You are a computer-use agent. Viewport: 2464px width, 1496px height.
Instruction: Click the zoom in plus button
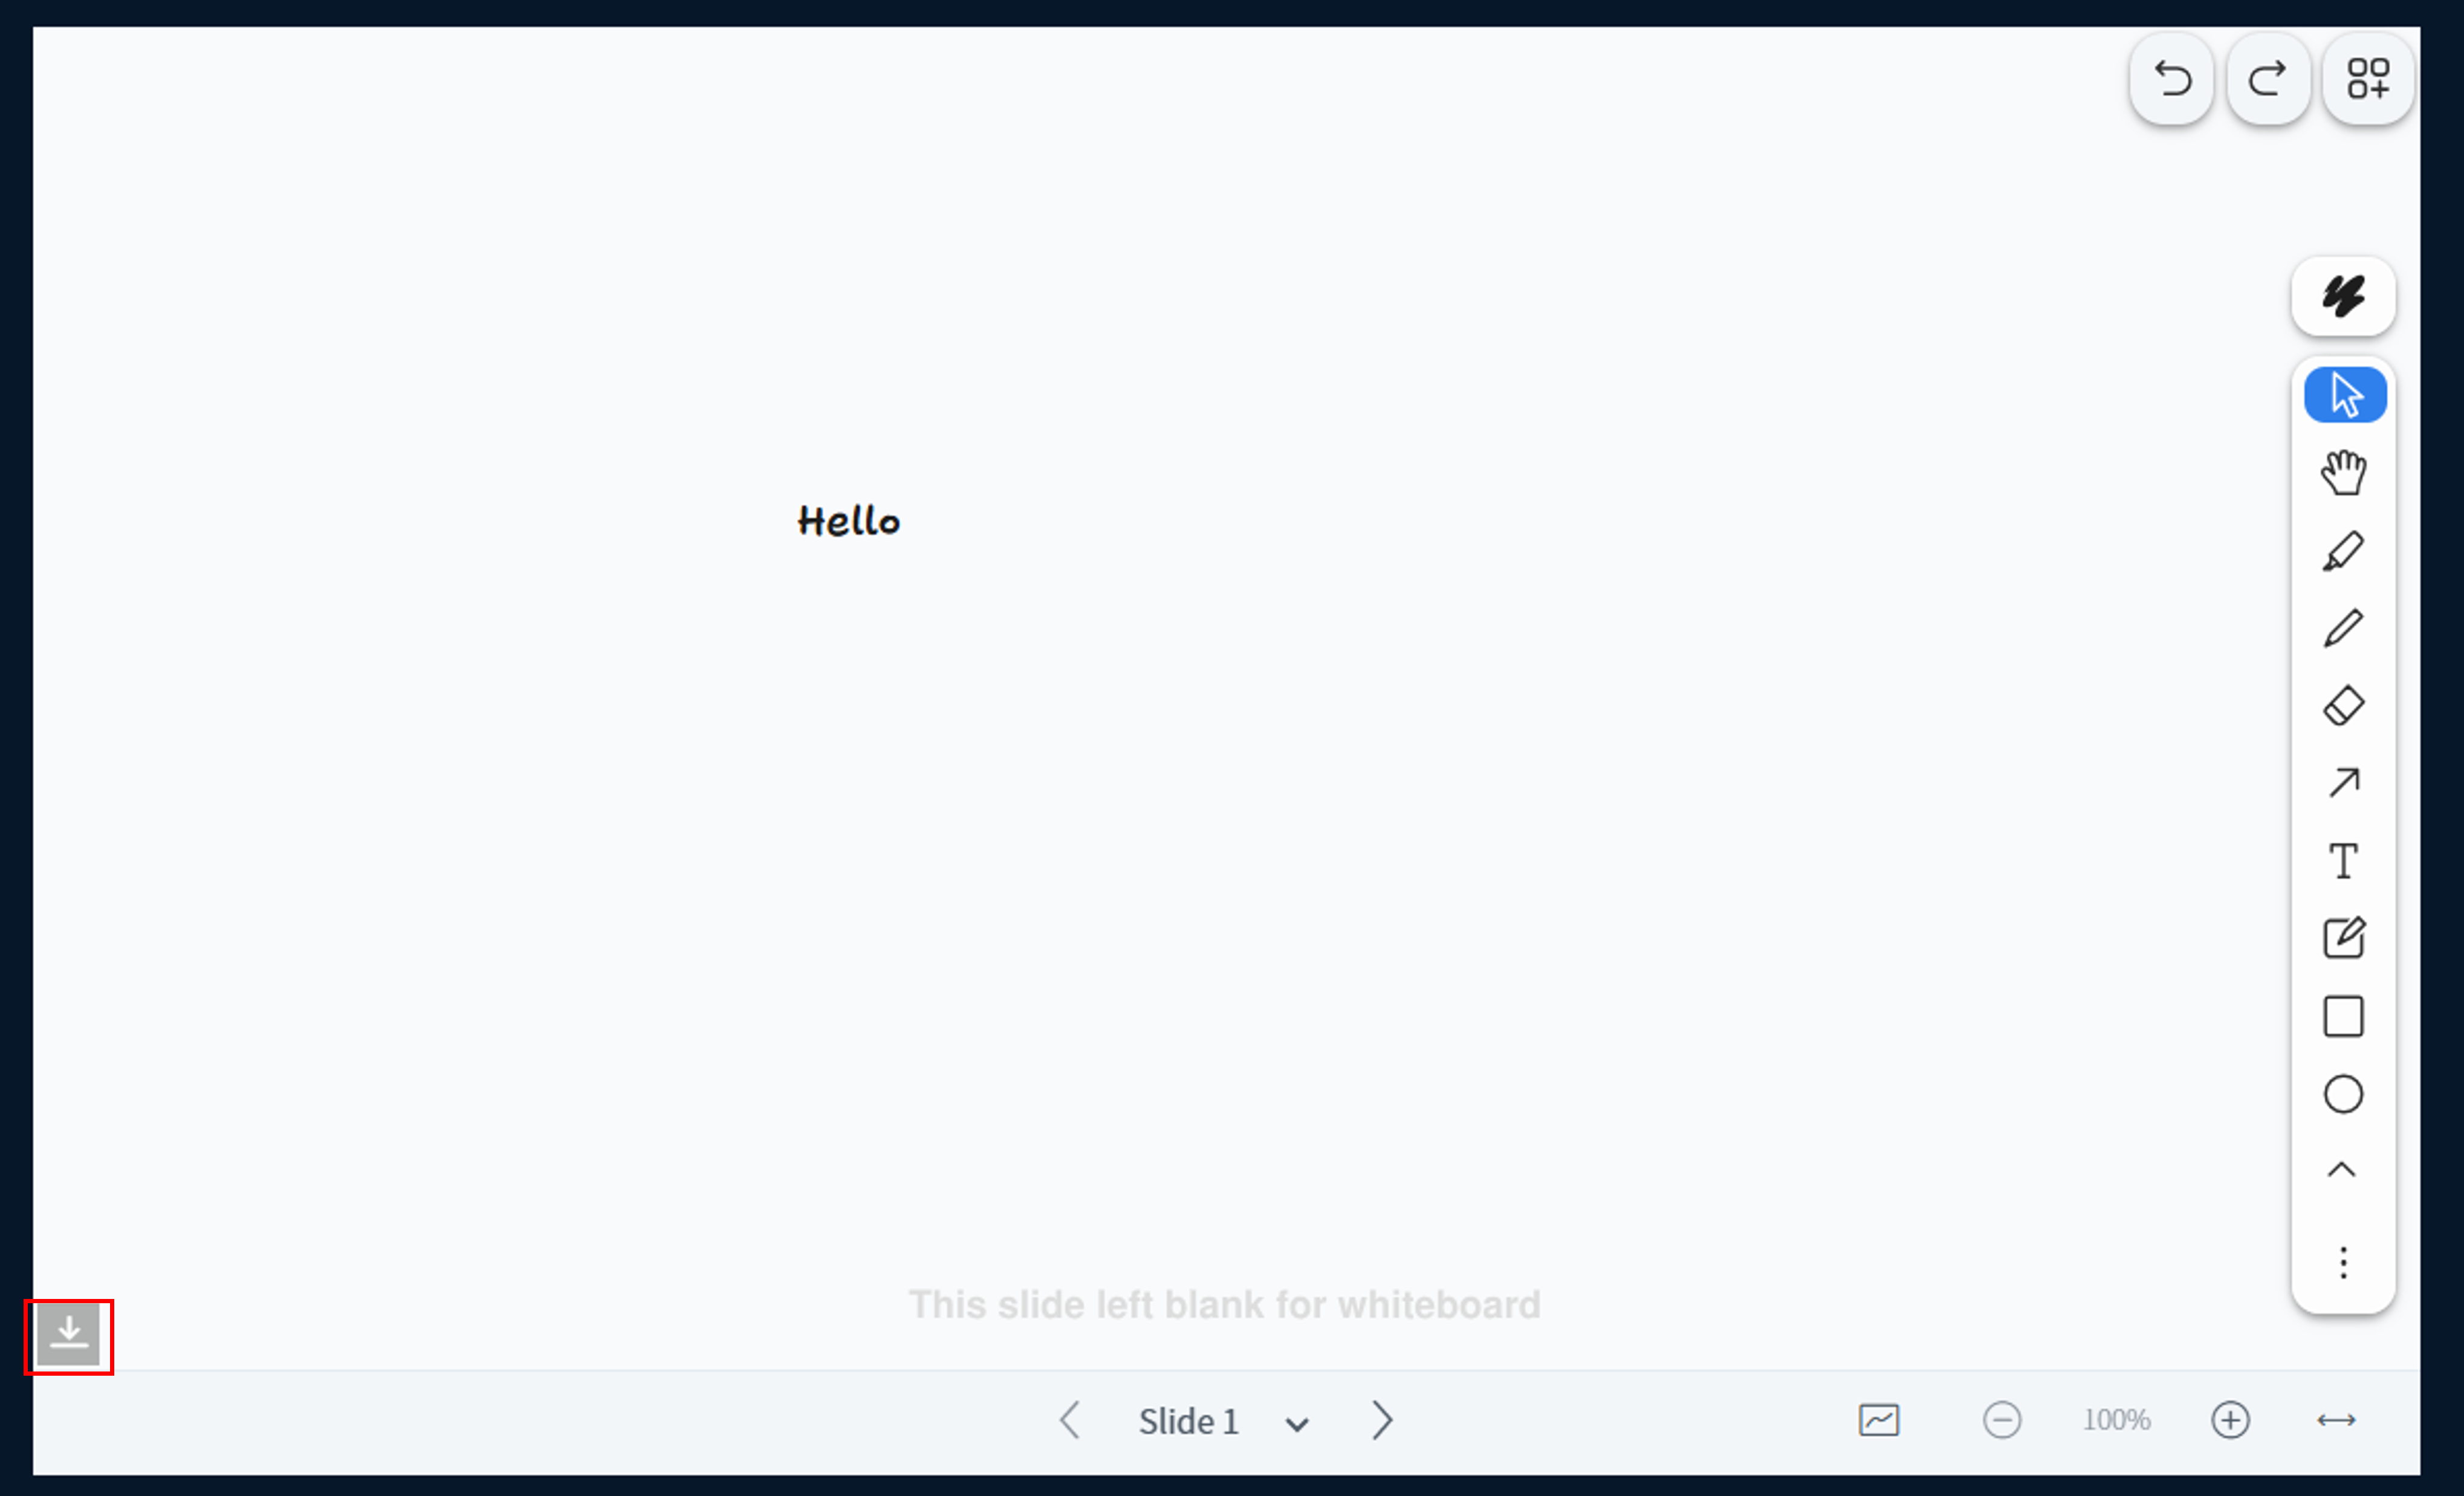tap(2230, 1420)
